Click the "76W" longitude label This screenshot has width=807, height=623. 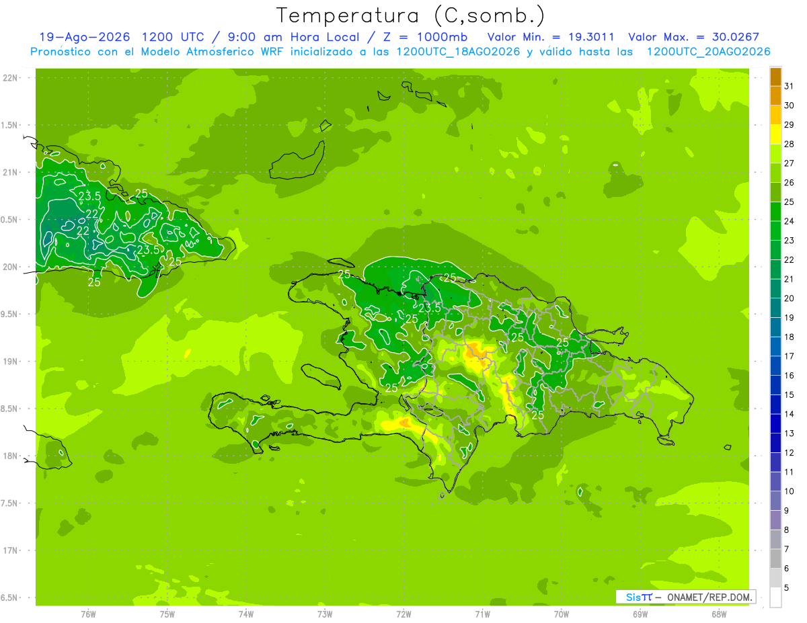click(88, 614)
